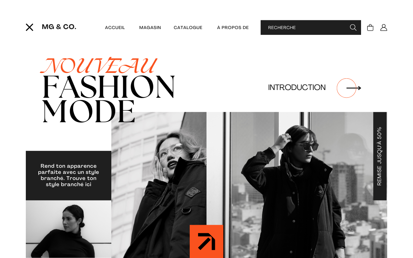
Task: Close the menu with the X icon
Action: pyautogui.click(x=29, y=27)
